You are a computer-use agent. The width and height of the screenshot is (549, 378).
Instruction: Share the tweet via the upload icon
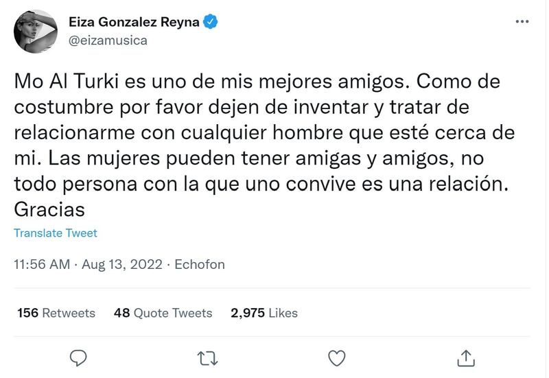pyautogui.click(x=465, y=357)
